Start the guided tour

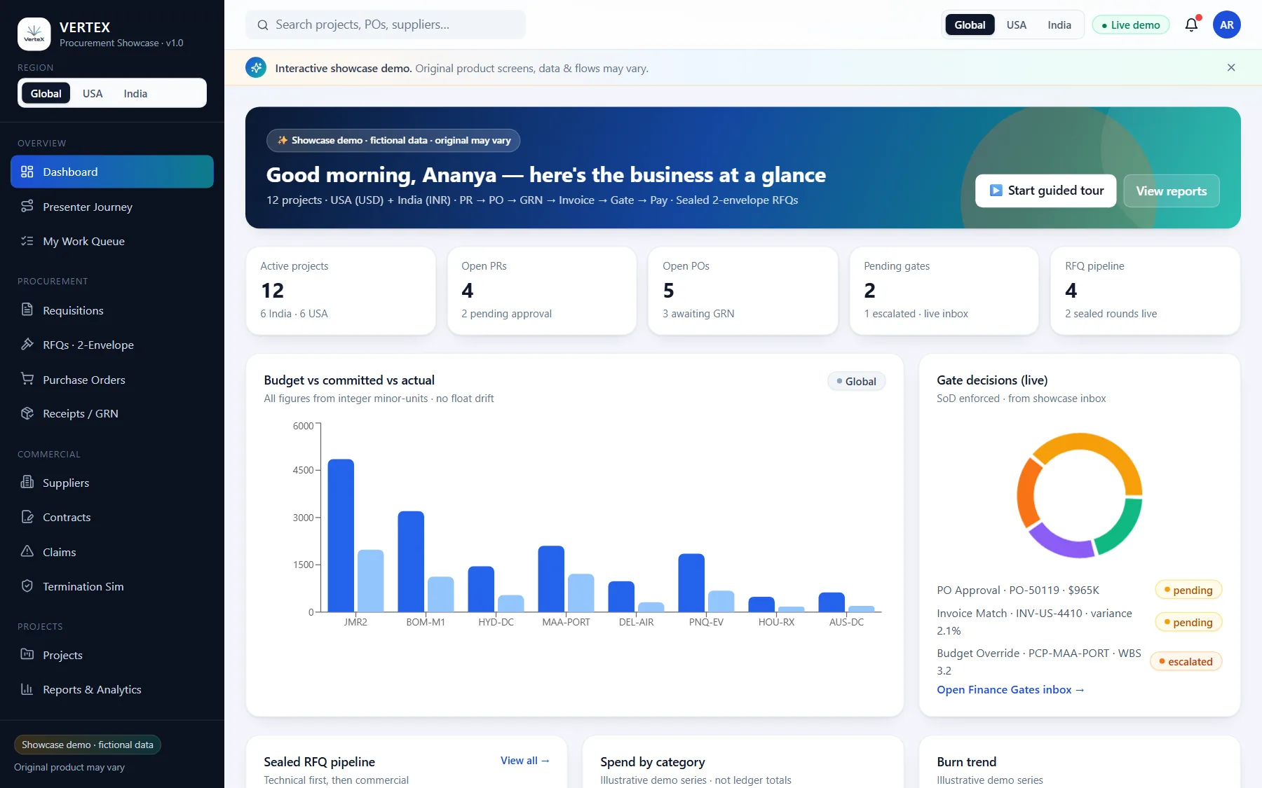click(1045, 191)
